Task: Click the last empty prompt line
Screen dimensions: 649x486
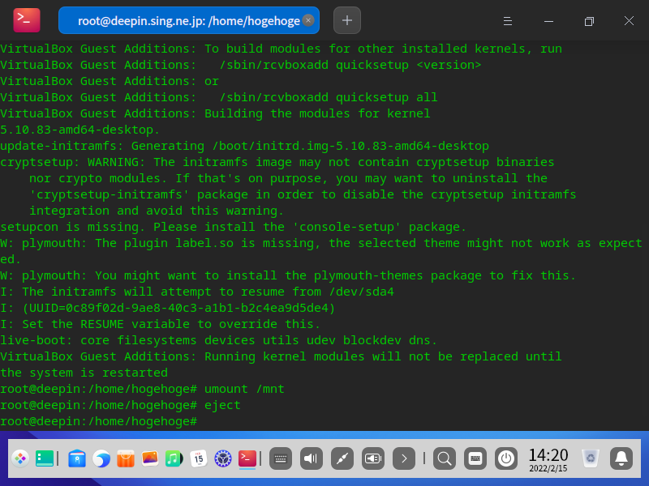Action: [x=98, y=421]
